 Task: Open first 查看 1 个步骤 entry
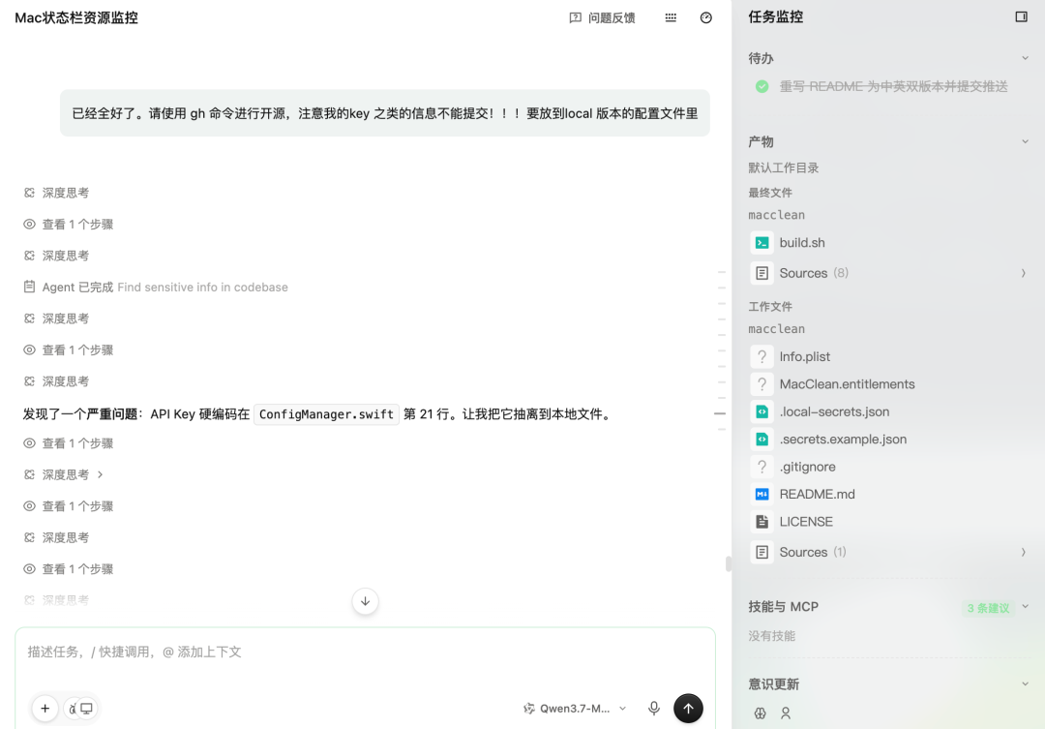[68, 224]
